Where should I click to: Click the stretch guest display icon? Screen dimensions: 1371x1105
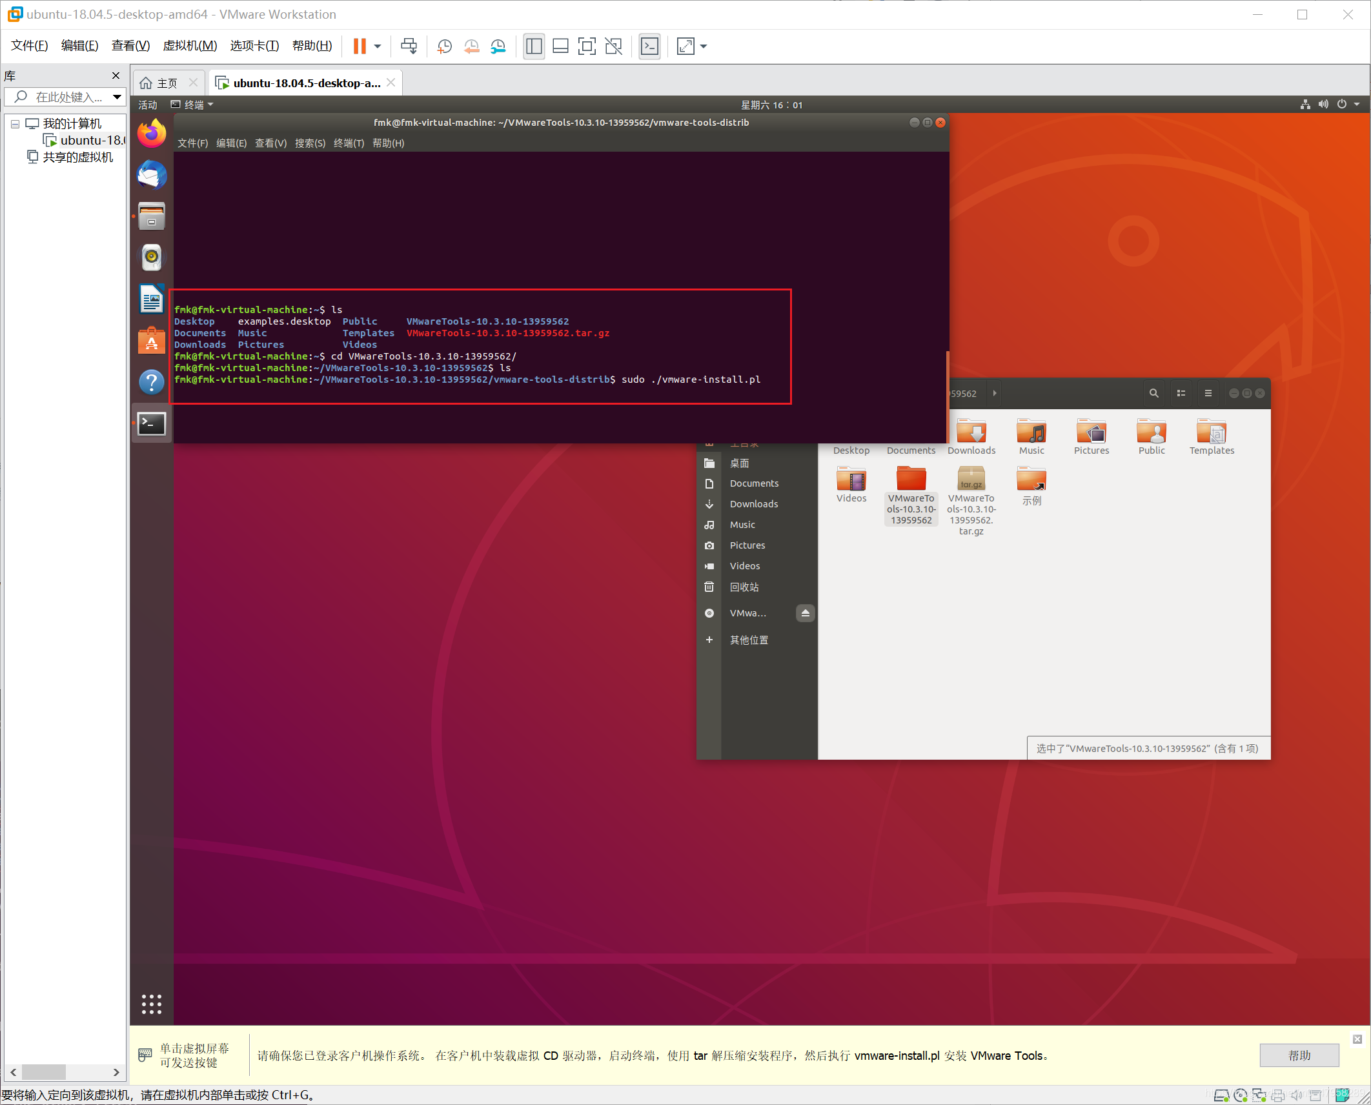click(x=685, y=46)
